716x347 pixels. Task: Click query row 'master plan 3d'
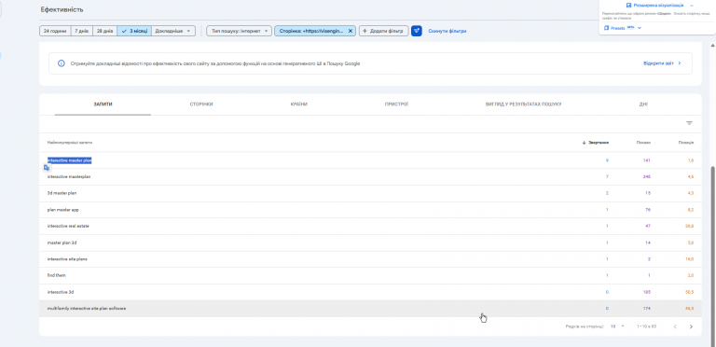pos(370,243)
